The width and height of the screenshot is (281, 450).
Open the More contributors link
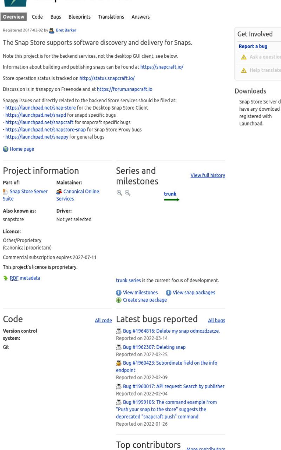click(205, 449)
